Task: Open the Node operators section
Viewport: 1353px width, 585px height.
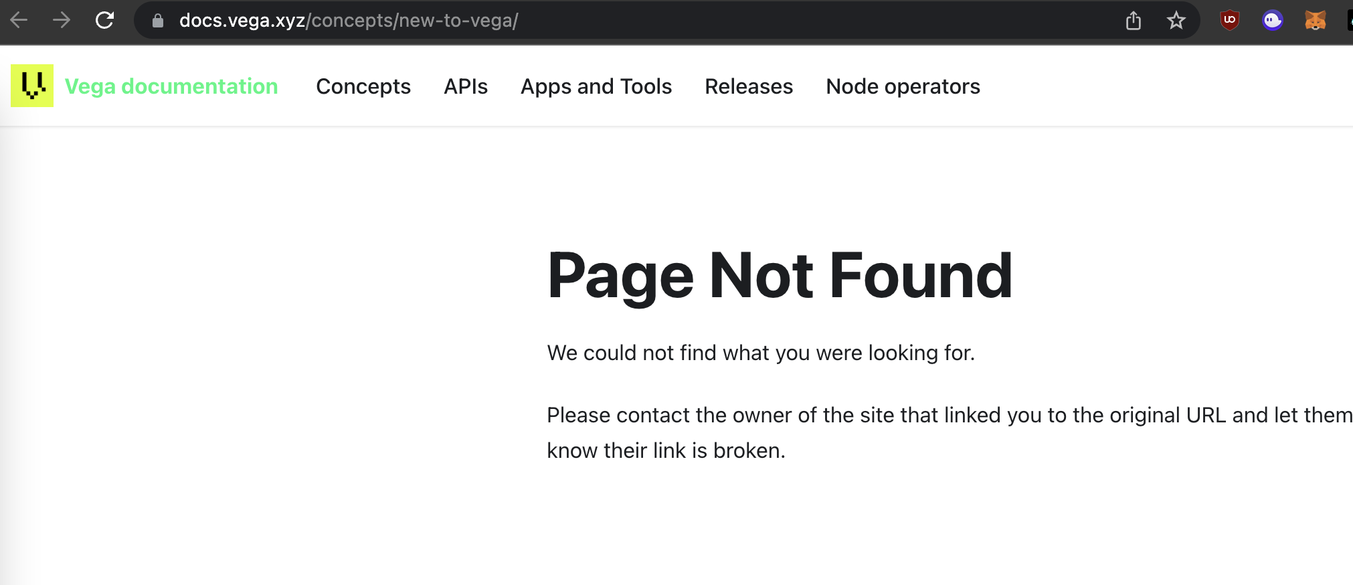Action: pos(903,86)
